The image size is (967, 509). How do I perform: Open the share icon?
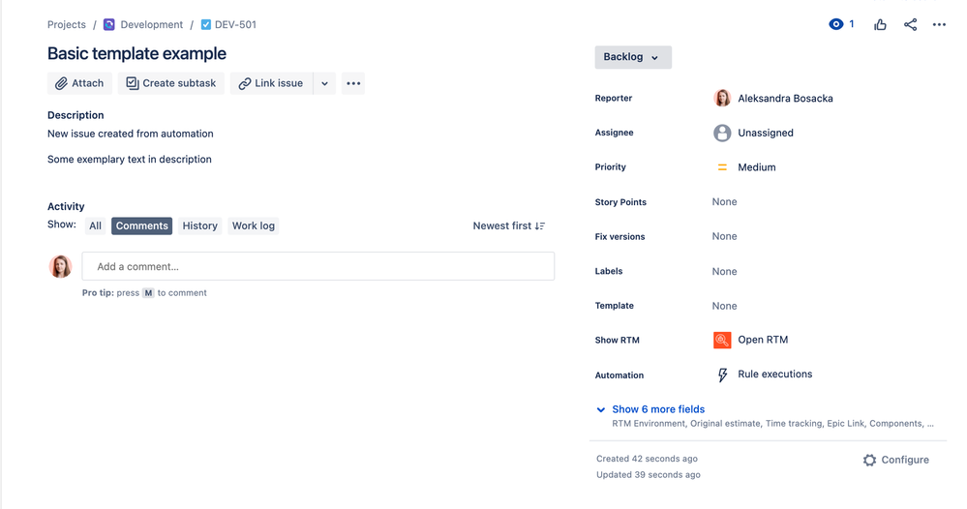910,24
